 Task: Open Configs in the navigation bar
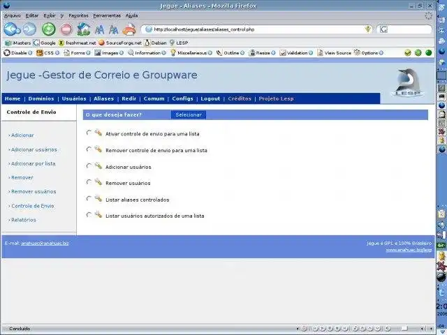(182, 98)
